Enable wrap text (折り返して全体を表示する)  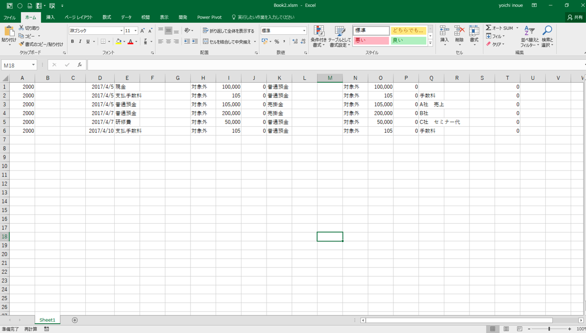click(x=228, y=31)
